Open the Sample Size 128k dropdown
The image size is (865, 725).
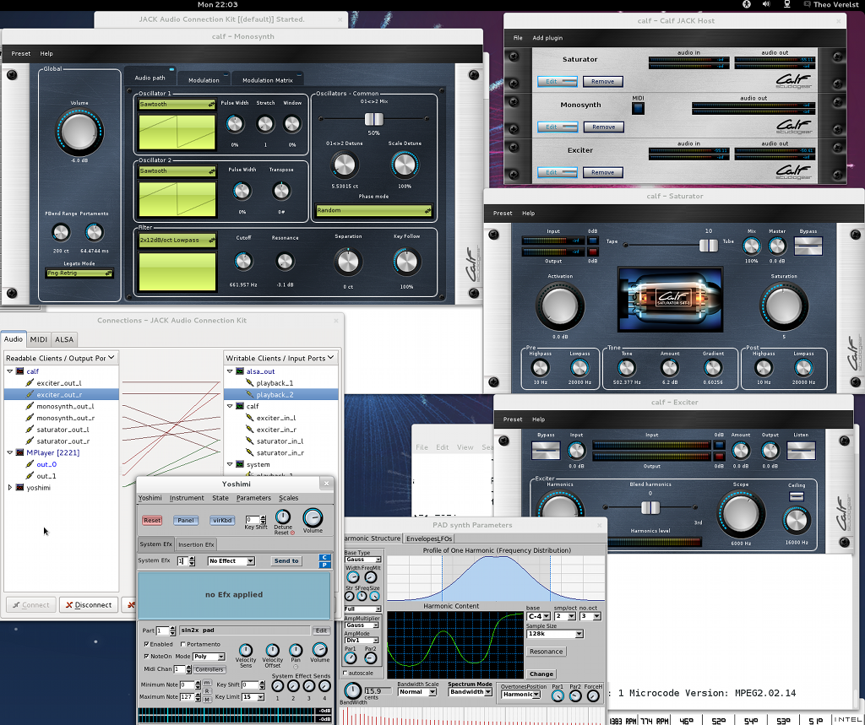coord(555,633)
